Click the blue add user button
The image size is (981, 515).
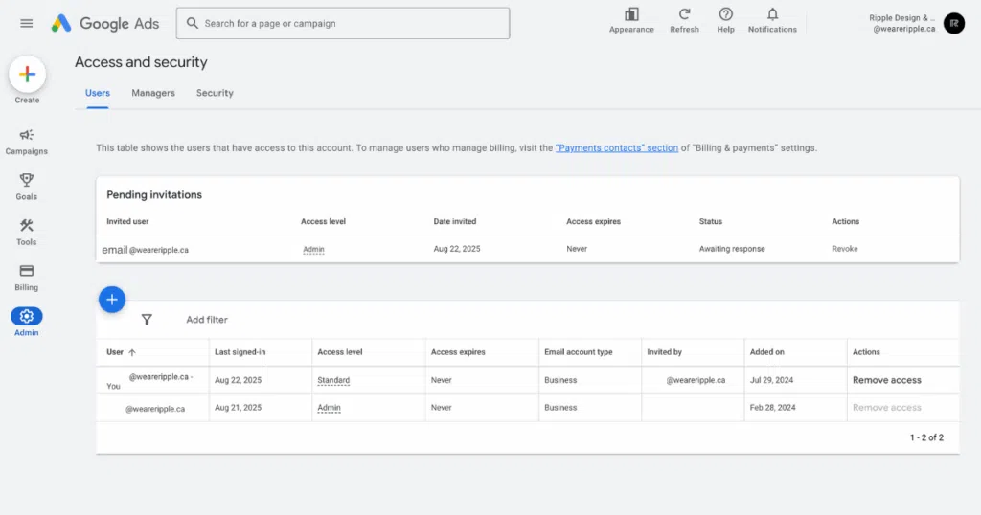(x=111, y=300)
